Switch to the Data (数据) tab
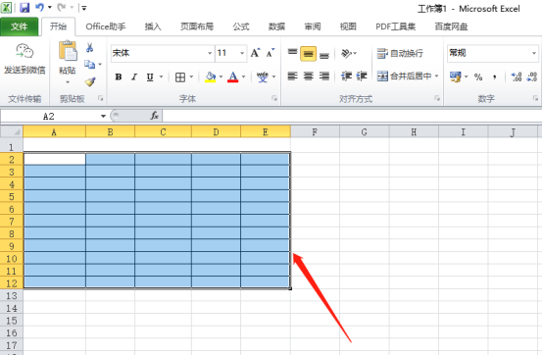The image size is (543, 355). coord(276,26)
